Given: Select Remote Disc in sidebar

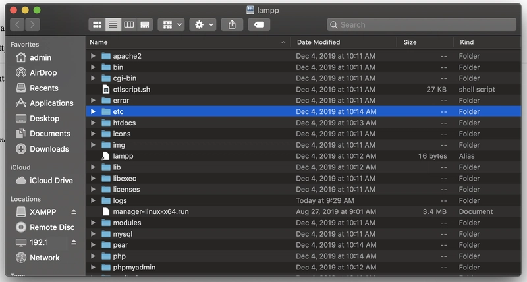Looking at the screenshot, I should (45, 227).
